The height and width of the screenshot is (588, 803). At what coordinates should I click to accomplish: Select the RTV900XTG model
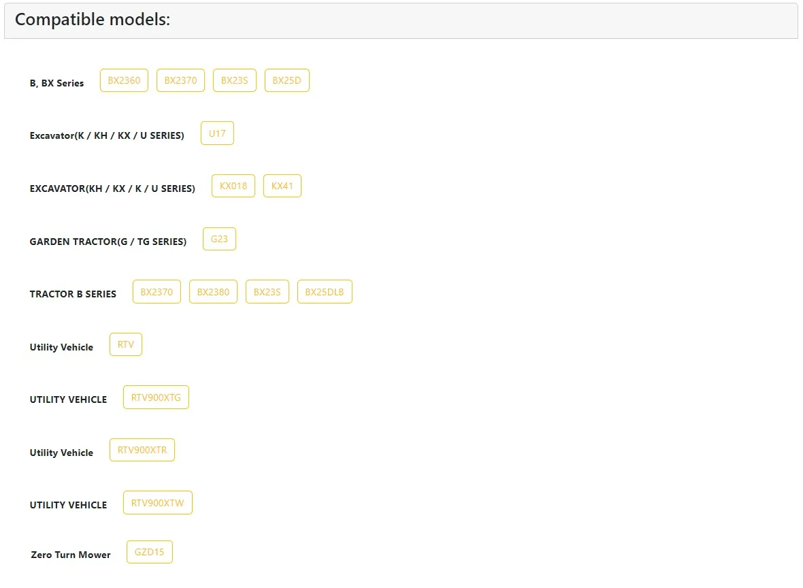pos(156,397)
